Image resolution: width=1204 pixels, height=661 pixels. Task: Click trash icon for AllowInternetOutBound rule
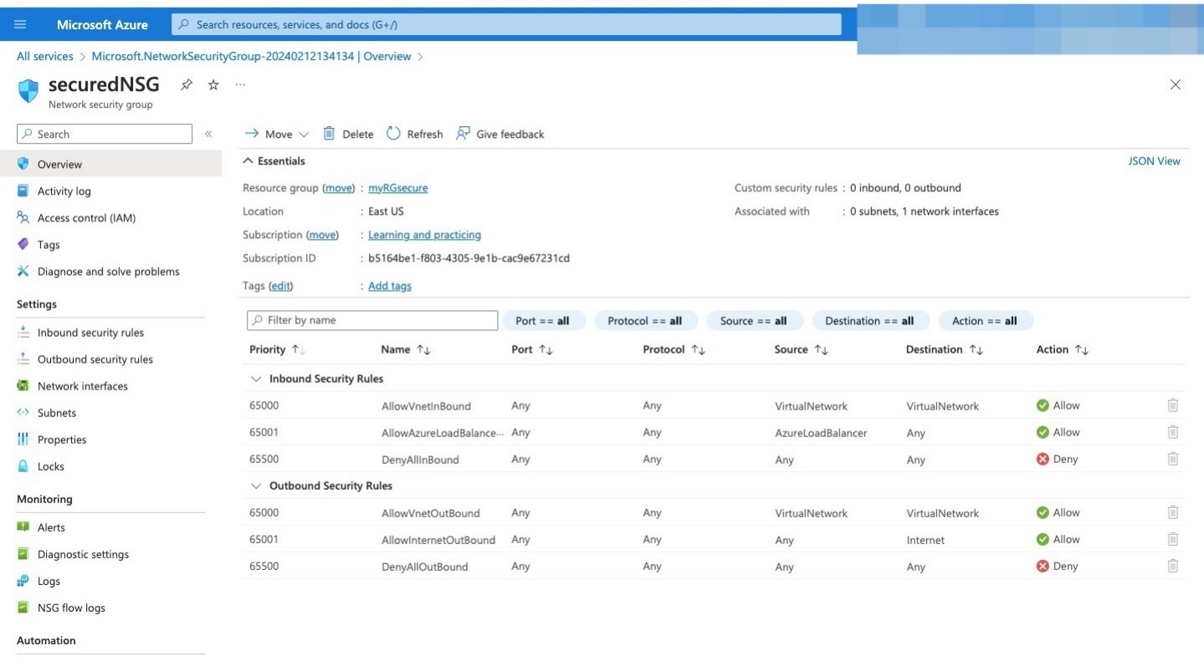1173,539
